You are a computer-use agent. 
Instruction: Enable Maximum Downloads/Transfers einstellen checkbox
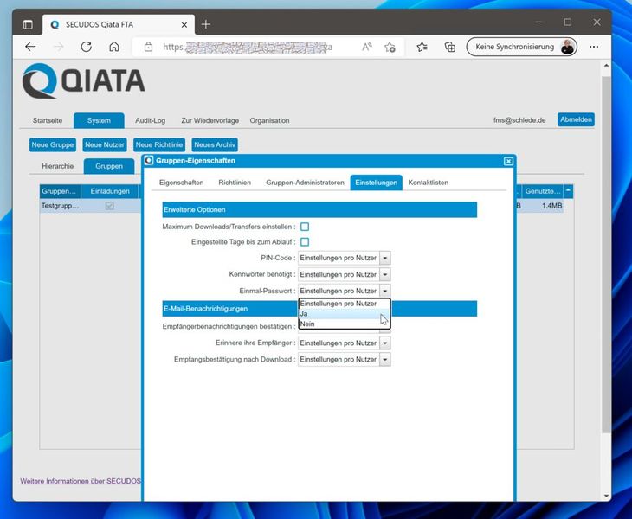[x=305, y=227]
